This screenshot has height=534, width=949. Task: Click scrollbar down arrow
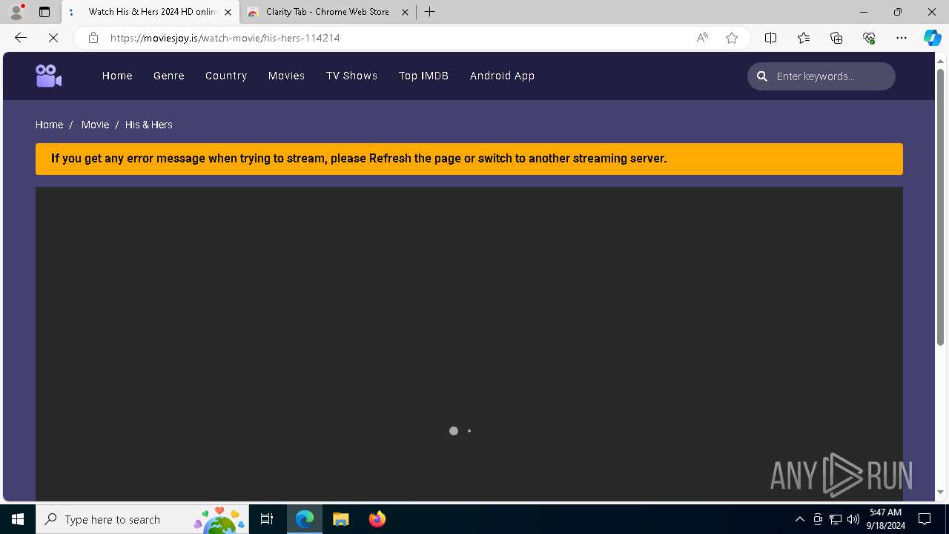pyautogui.click(x=940, y=492)
